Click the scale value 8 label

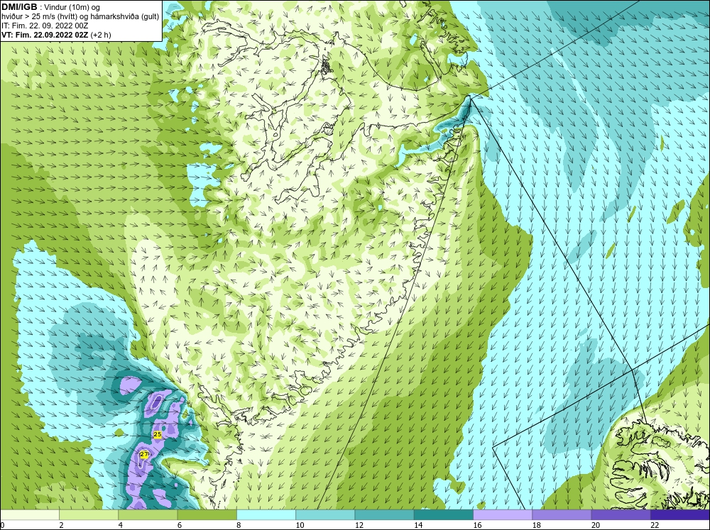pyautogui.click(x=239, y=525)
